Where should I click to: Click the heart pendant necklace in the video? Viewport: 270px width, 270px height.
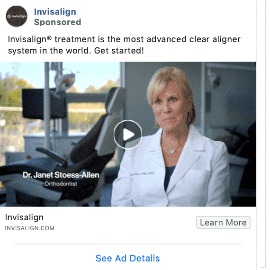coord(172,151)
